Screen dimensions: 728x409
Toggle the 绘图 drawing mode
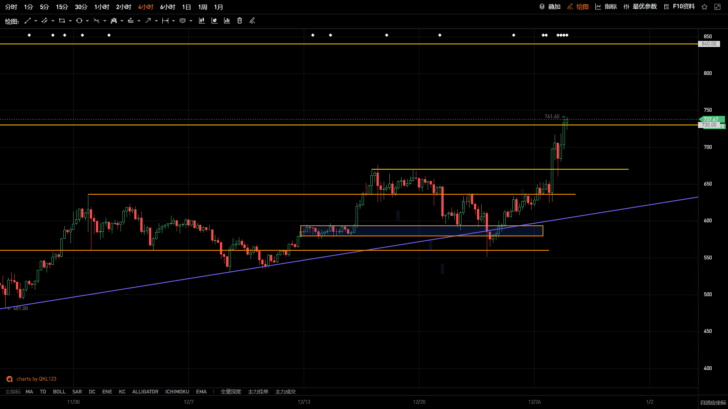coord(578,7)
